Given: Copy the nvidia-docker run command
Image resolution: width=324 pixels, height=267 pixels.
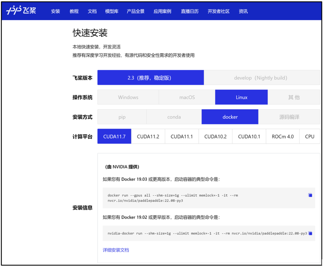Looking at the screenshot, I should [x=310, y=233].
